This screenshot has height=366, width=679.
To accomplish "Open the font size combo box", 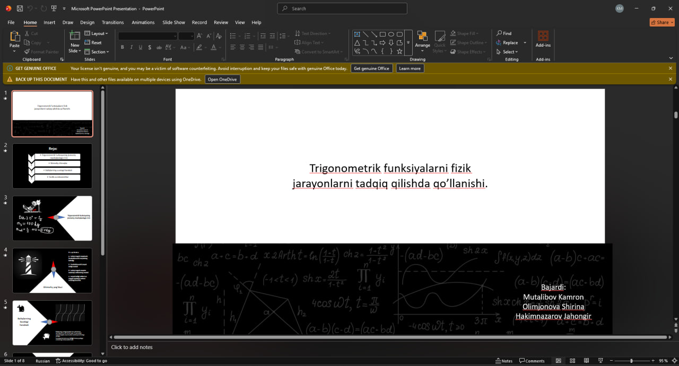I will 186,36.
